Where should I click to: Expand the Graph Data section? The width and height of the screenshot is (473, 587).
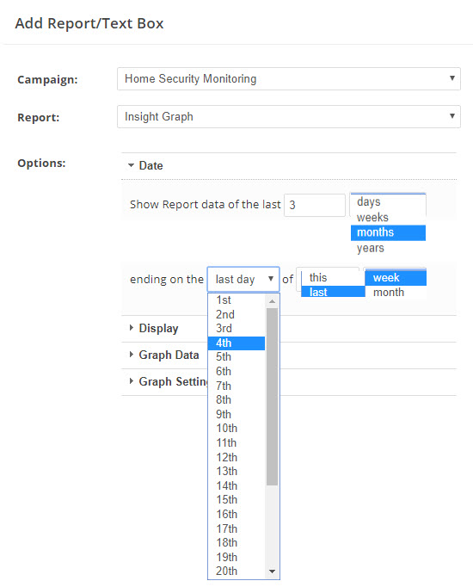163,355
